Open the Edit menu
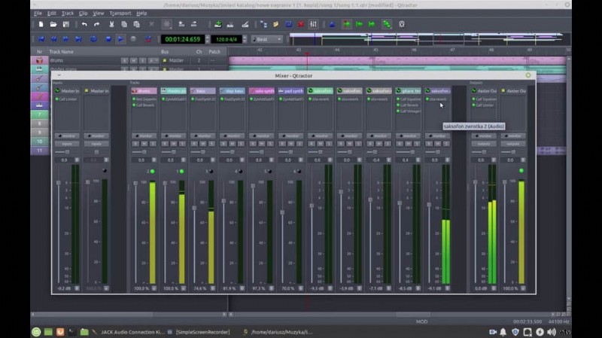 tap(51, 13)
